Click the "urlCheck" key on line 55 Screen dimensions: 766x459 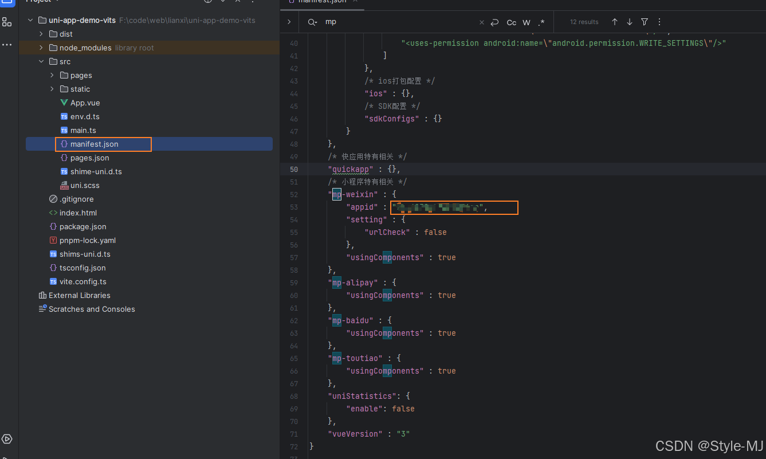[x=387, y=232]
